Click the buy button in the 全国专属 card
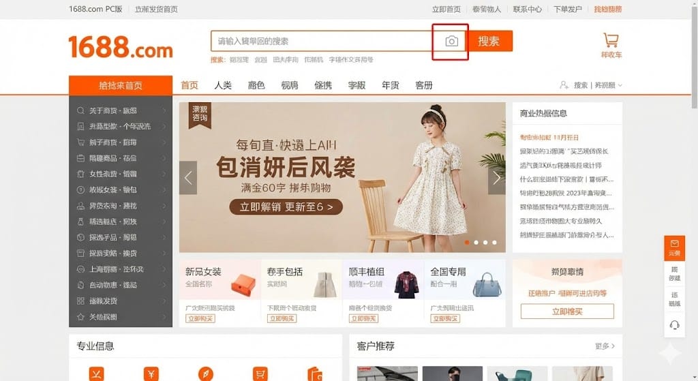Screen dimensions: 698x381 445,319
